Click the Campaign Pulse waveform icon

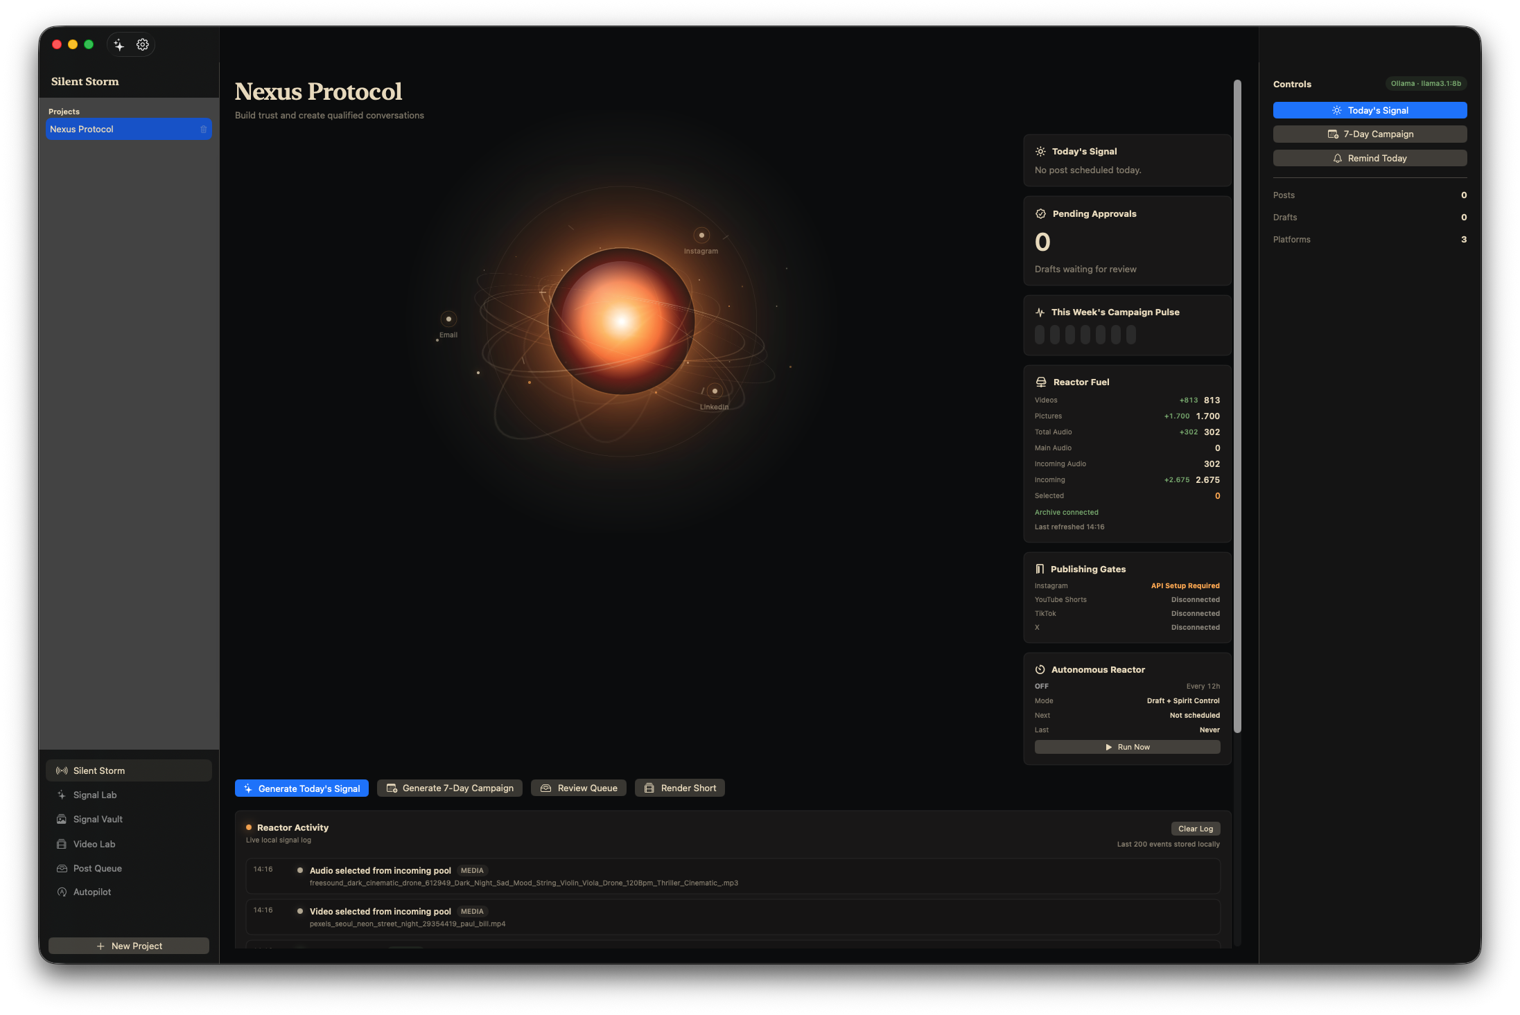[x=1040, y=312]
